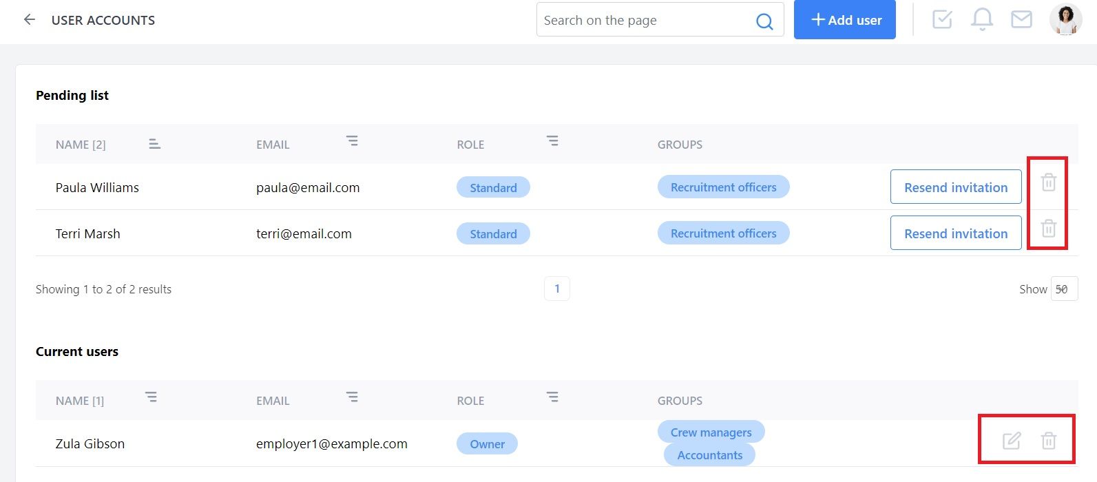Open notifications bell icon
The image size is (1097, 482).
pos(982,19)
